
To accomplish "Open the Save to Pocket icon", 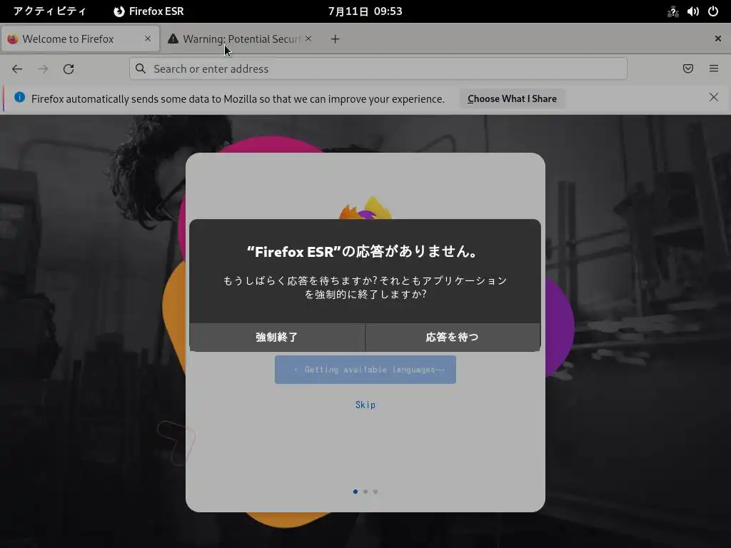I will tap(688, 68).
